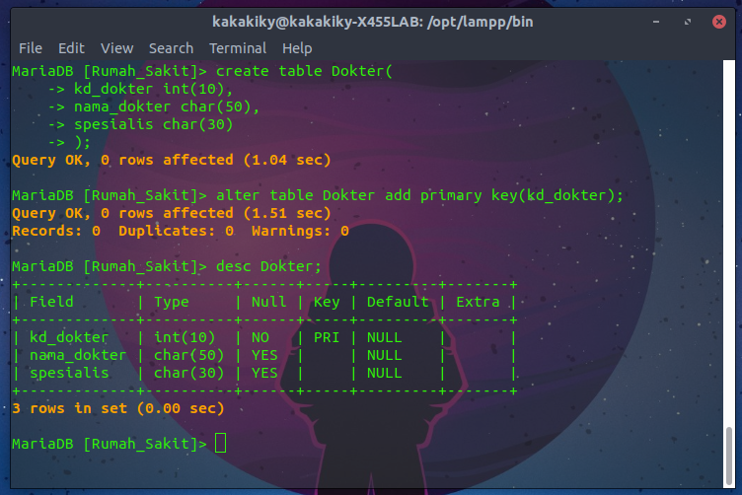The image size is (742, 495).
Task: Click the window title kakakiky@kakakiky-X455LAB
Action: pos(317,22)
